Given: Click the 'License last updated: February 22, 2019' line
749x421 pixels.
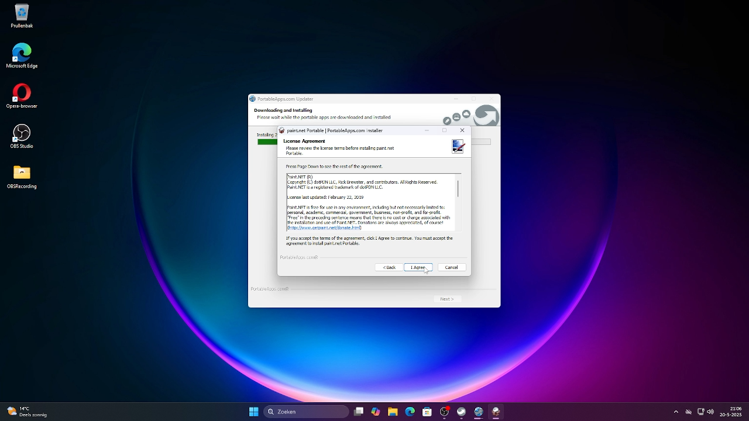Looking at the screenshot, I should click(325, 197).
